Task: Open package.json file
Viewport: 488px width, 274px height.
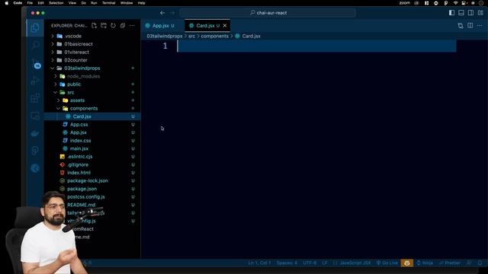Action: point(82,189)
